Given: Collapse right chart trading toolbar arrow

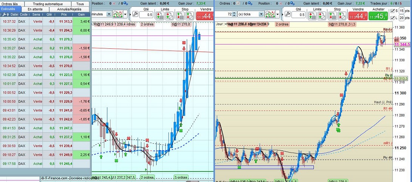Looking at the screenshot, I should point(283,14).
